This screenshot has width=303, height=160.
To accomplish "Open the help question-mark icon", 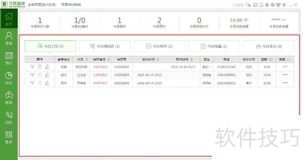I will [272, 5].
